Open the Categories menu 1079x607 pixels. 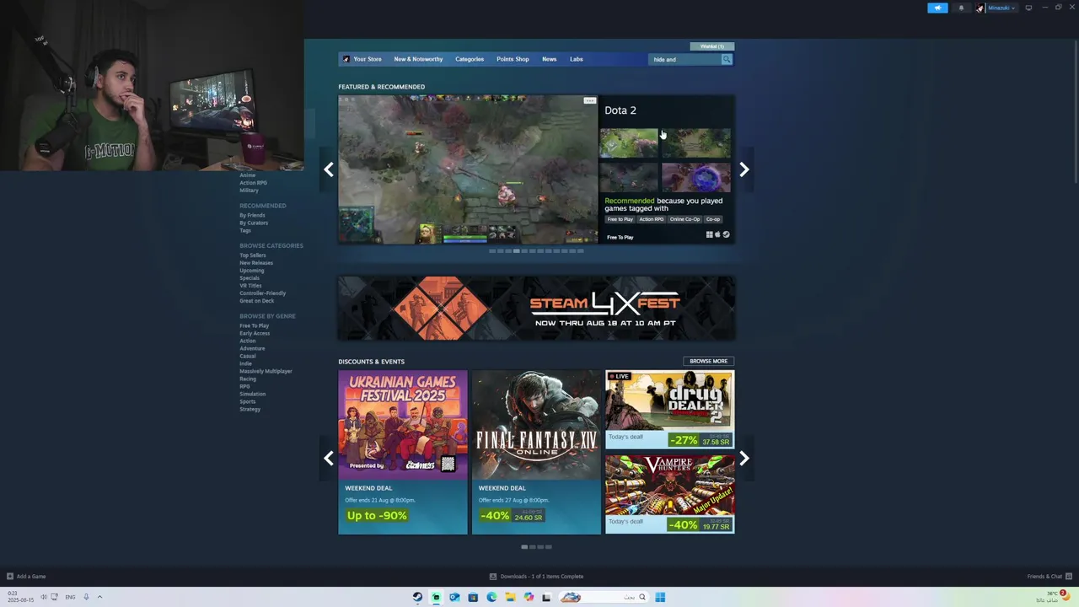pyautogui.click(x=470, y=59)
